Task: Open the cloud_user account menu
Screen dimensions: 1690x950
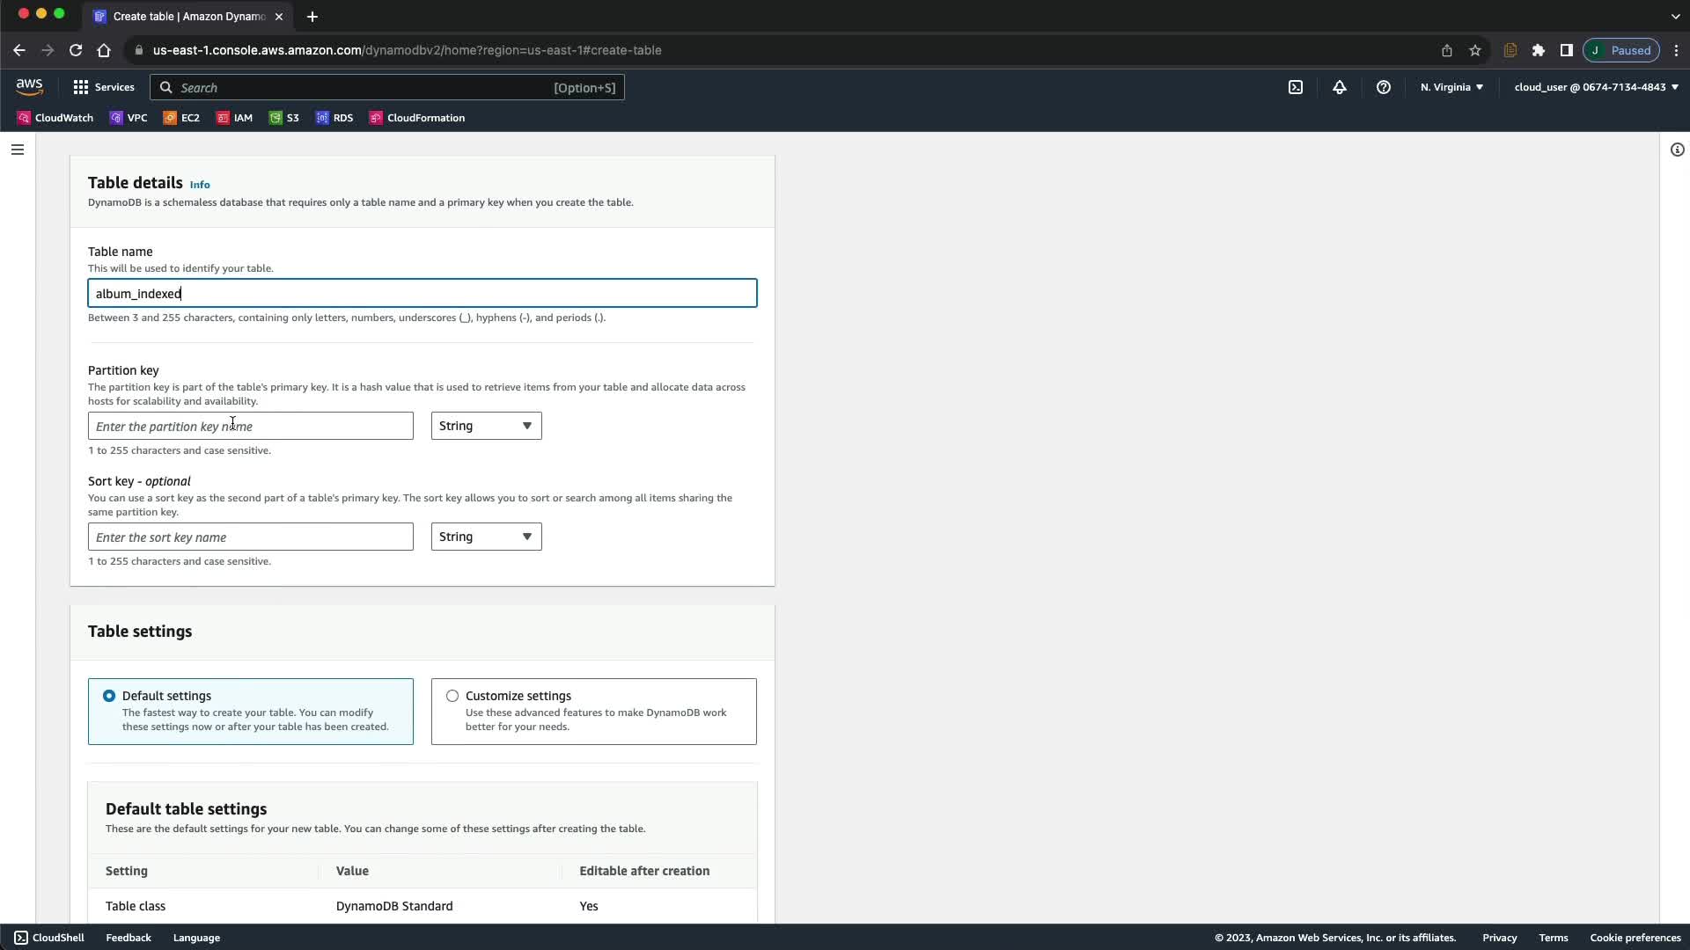Action: coord(1595,87)
